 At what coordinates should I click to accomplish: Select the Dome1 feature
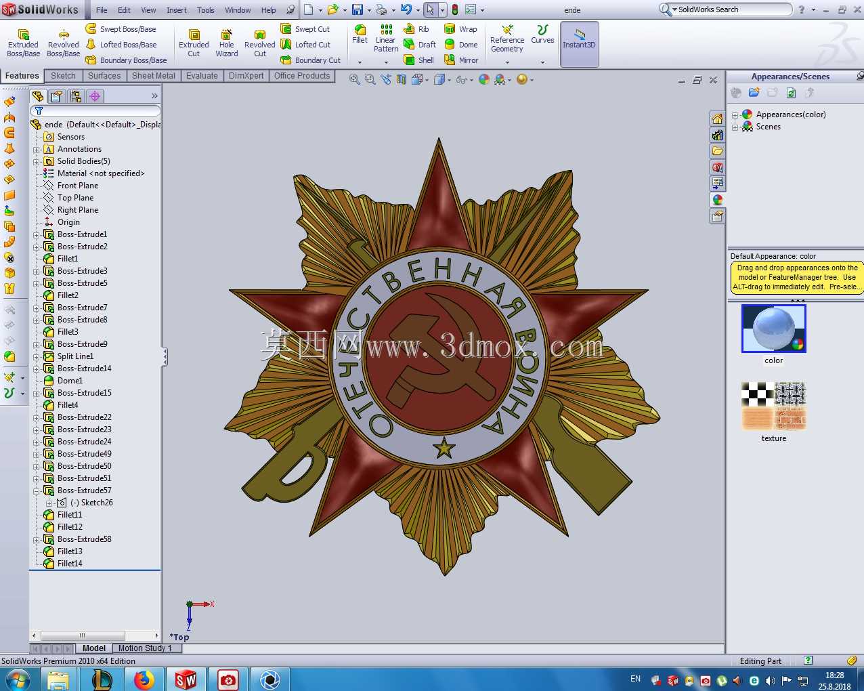click(69, 381)
